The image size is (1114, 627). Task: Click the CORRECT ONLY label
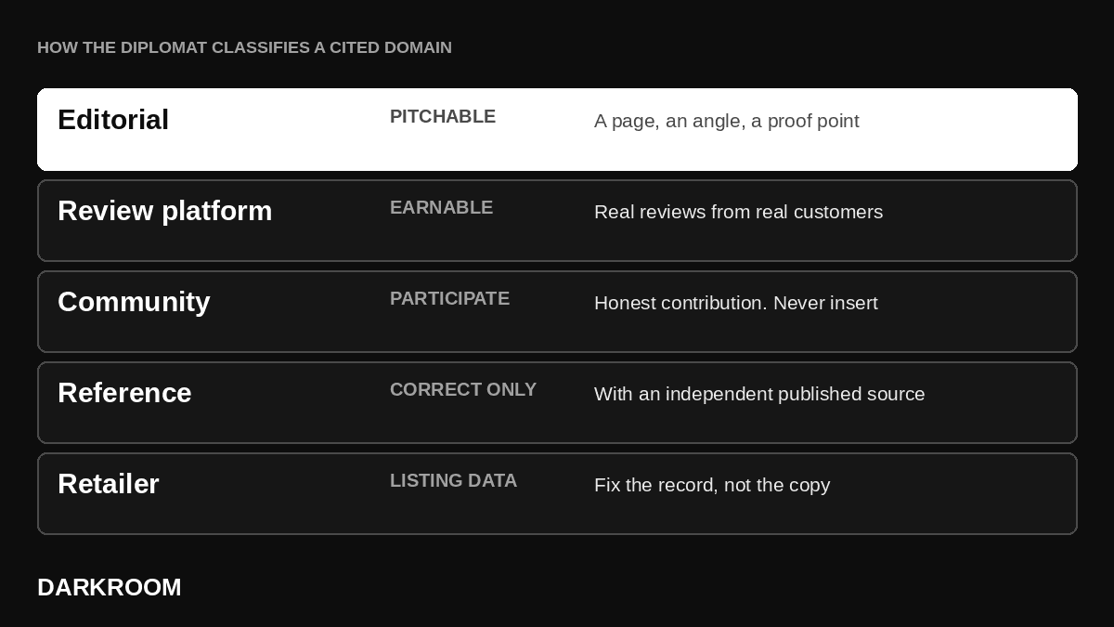pyautogui.click(x=463, y=389)
